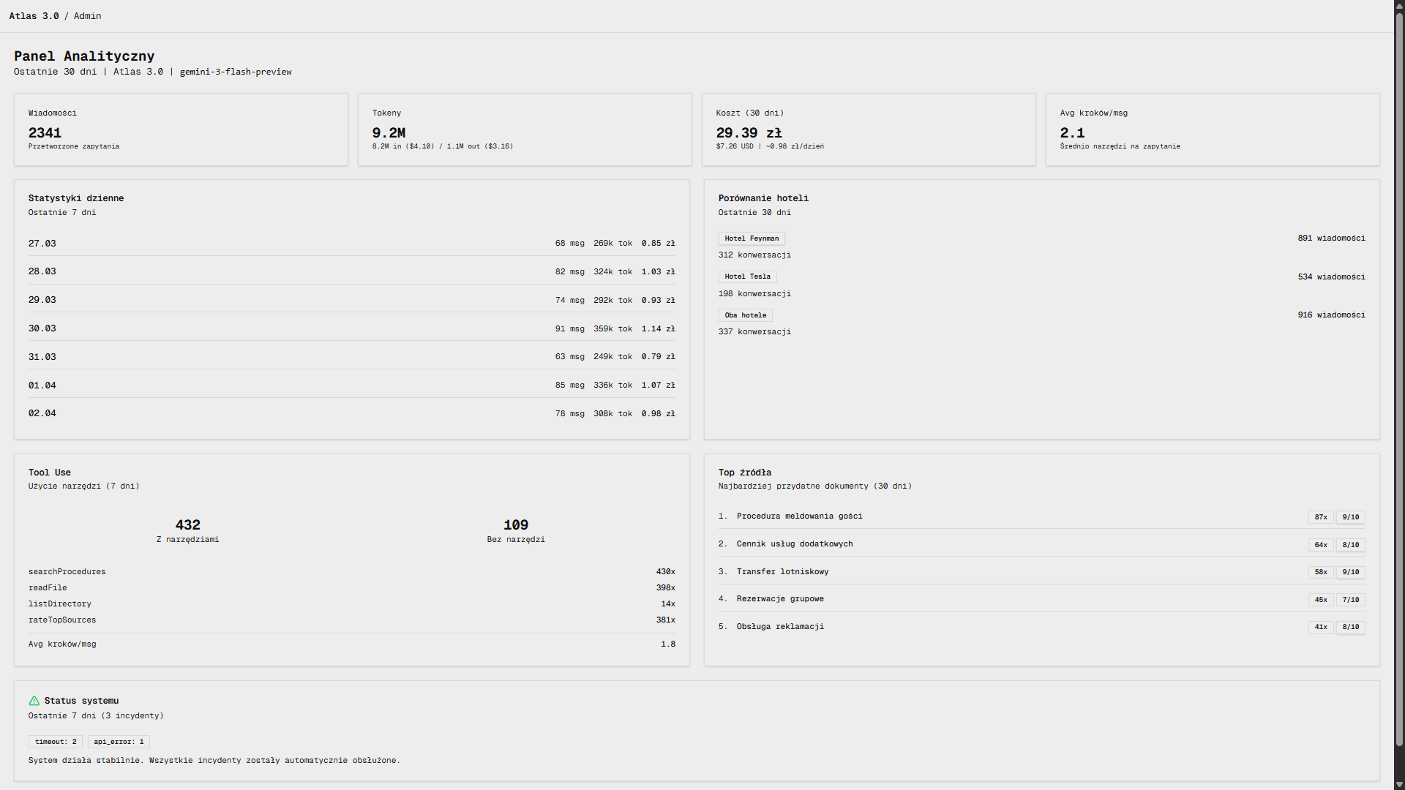Click the green warning triangle icon
The image size is (1405, 790).
(x=34, y=701)
